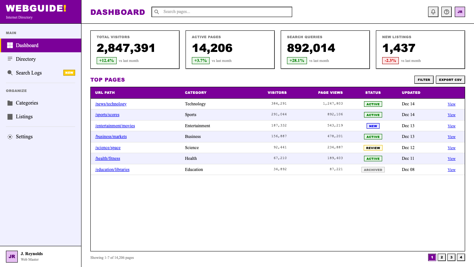Select the Search Queries stat card

coord(325,50)
